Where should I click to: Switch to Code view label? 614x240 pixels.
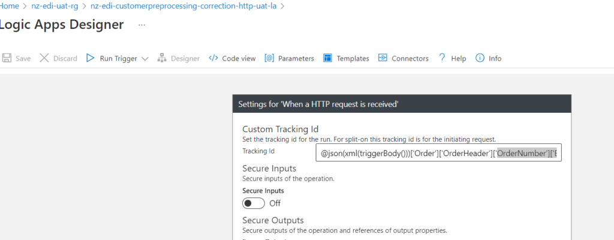tap(239, 58)
